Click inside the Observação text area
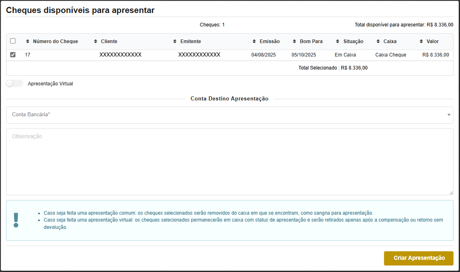 (x=229, y=161)
